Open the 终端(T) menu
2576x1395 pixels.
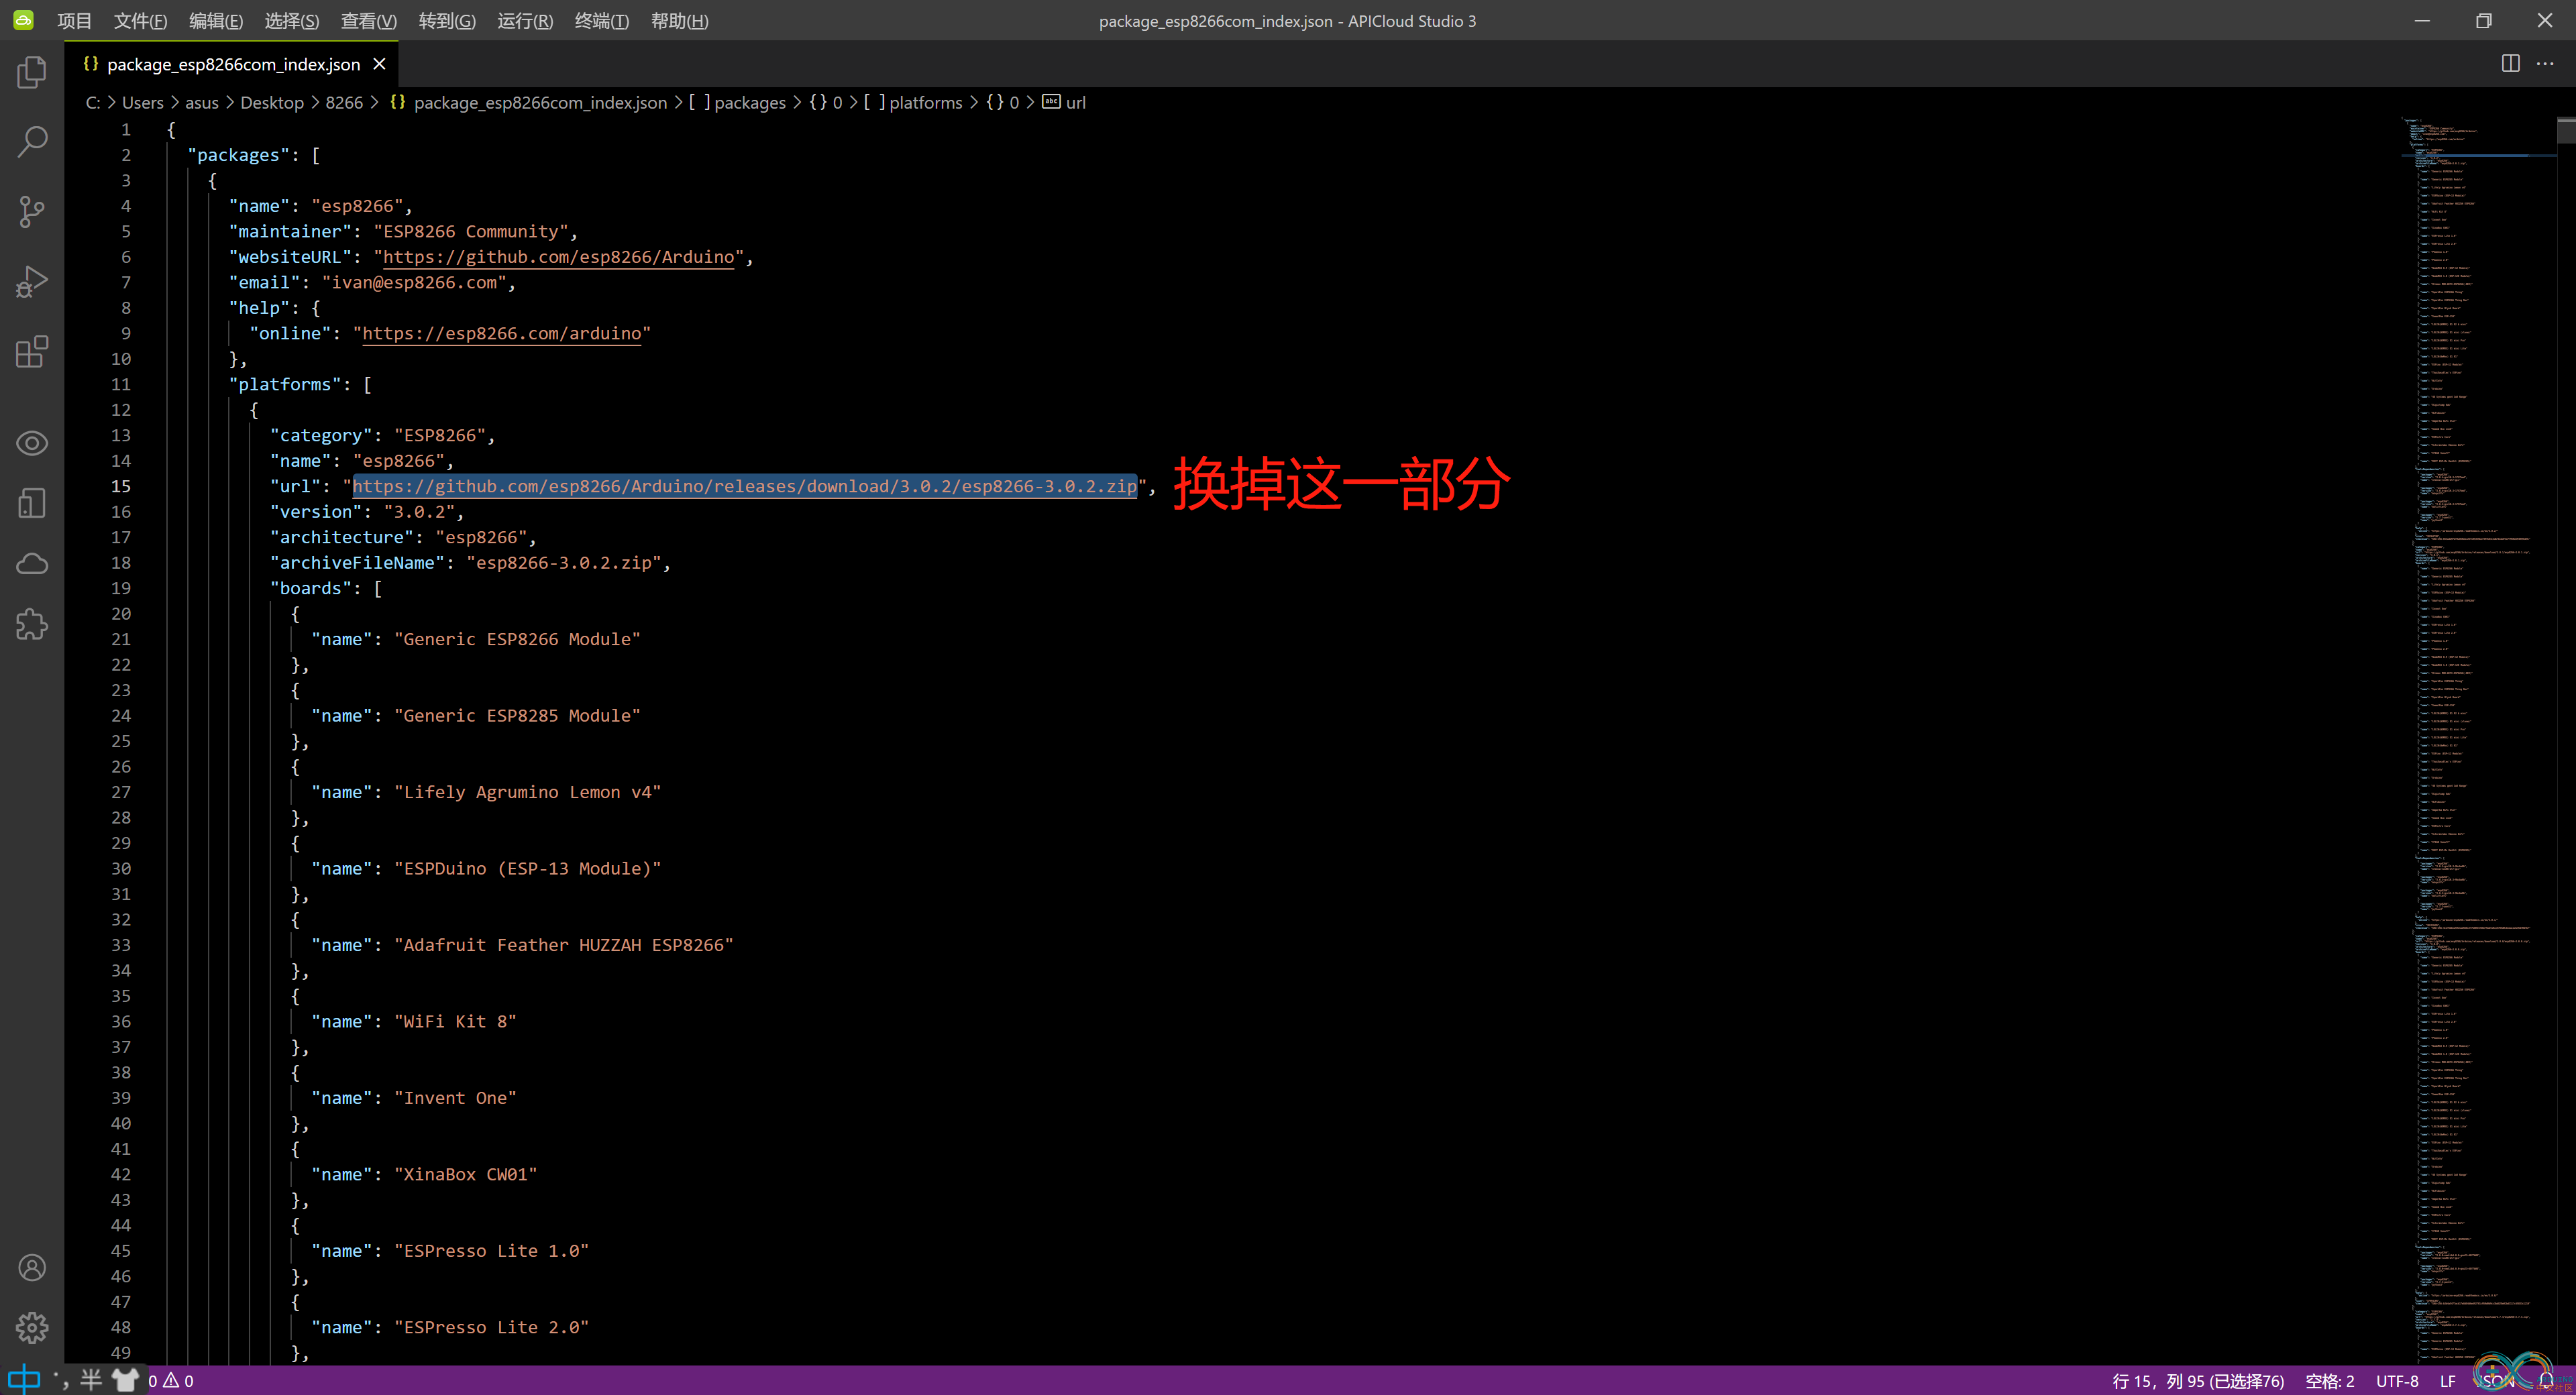pos(602,21)
